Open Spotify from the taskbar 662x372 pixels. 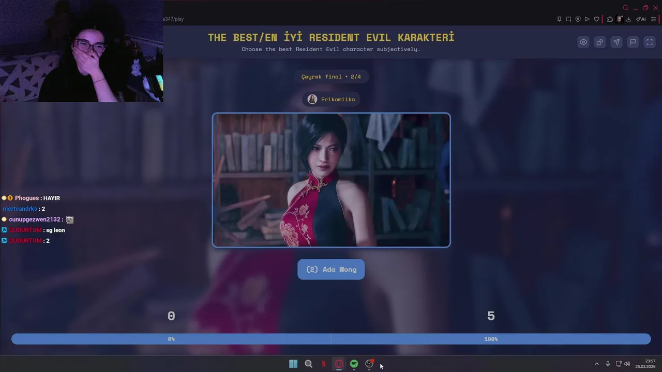pyautogui.click(x=354, y=364)
